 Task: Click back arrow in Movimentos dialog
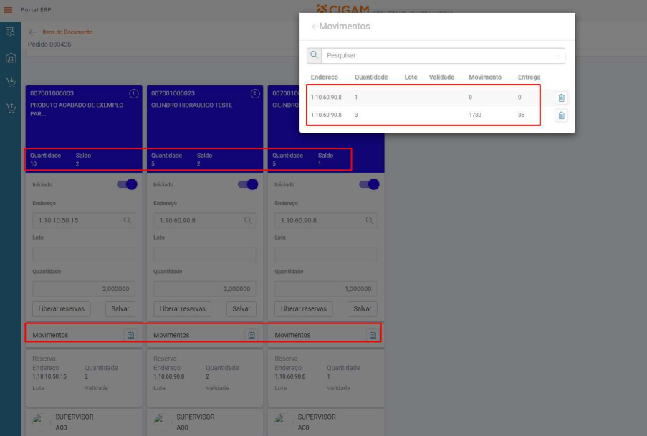315,27
